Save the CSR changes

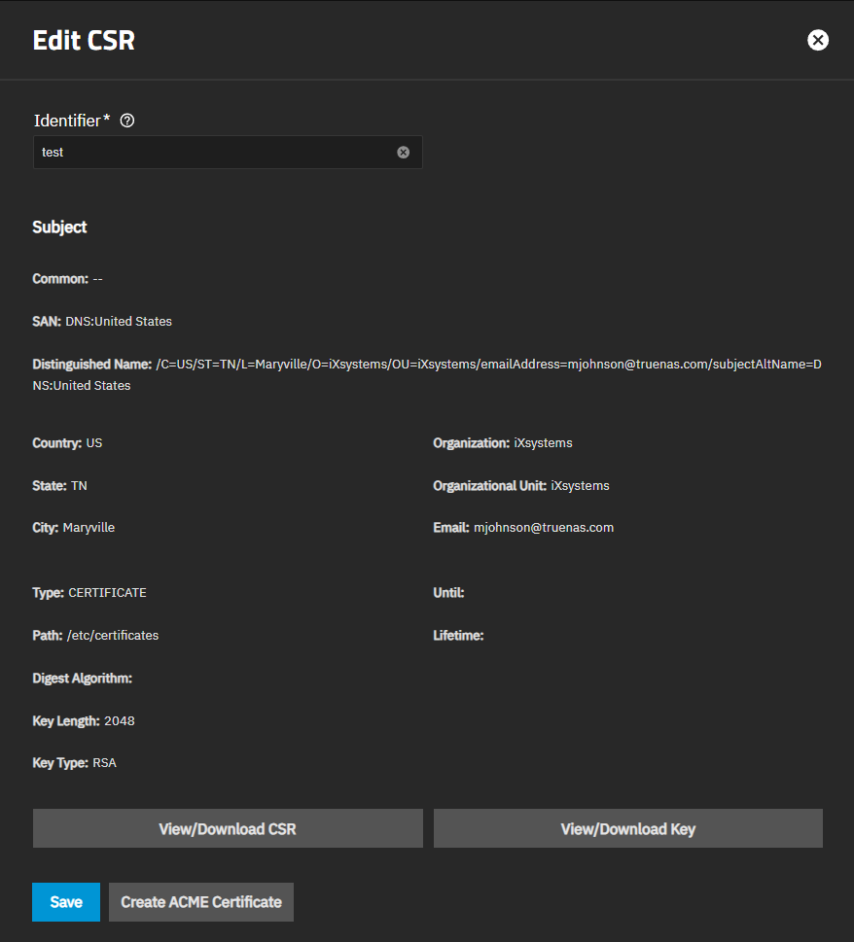66,902
